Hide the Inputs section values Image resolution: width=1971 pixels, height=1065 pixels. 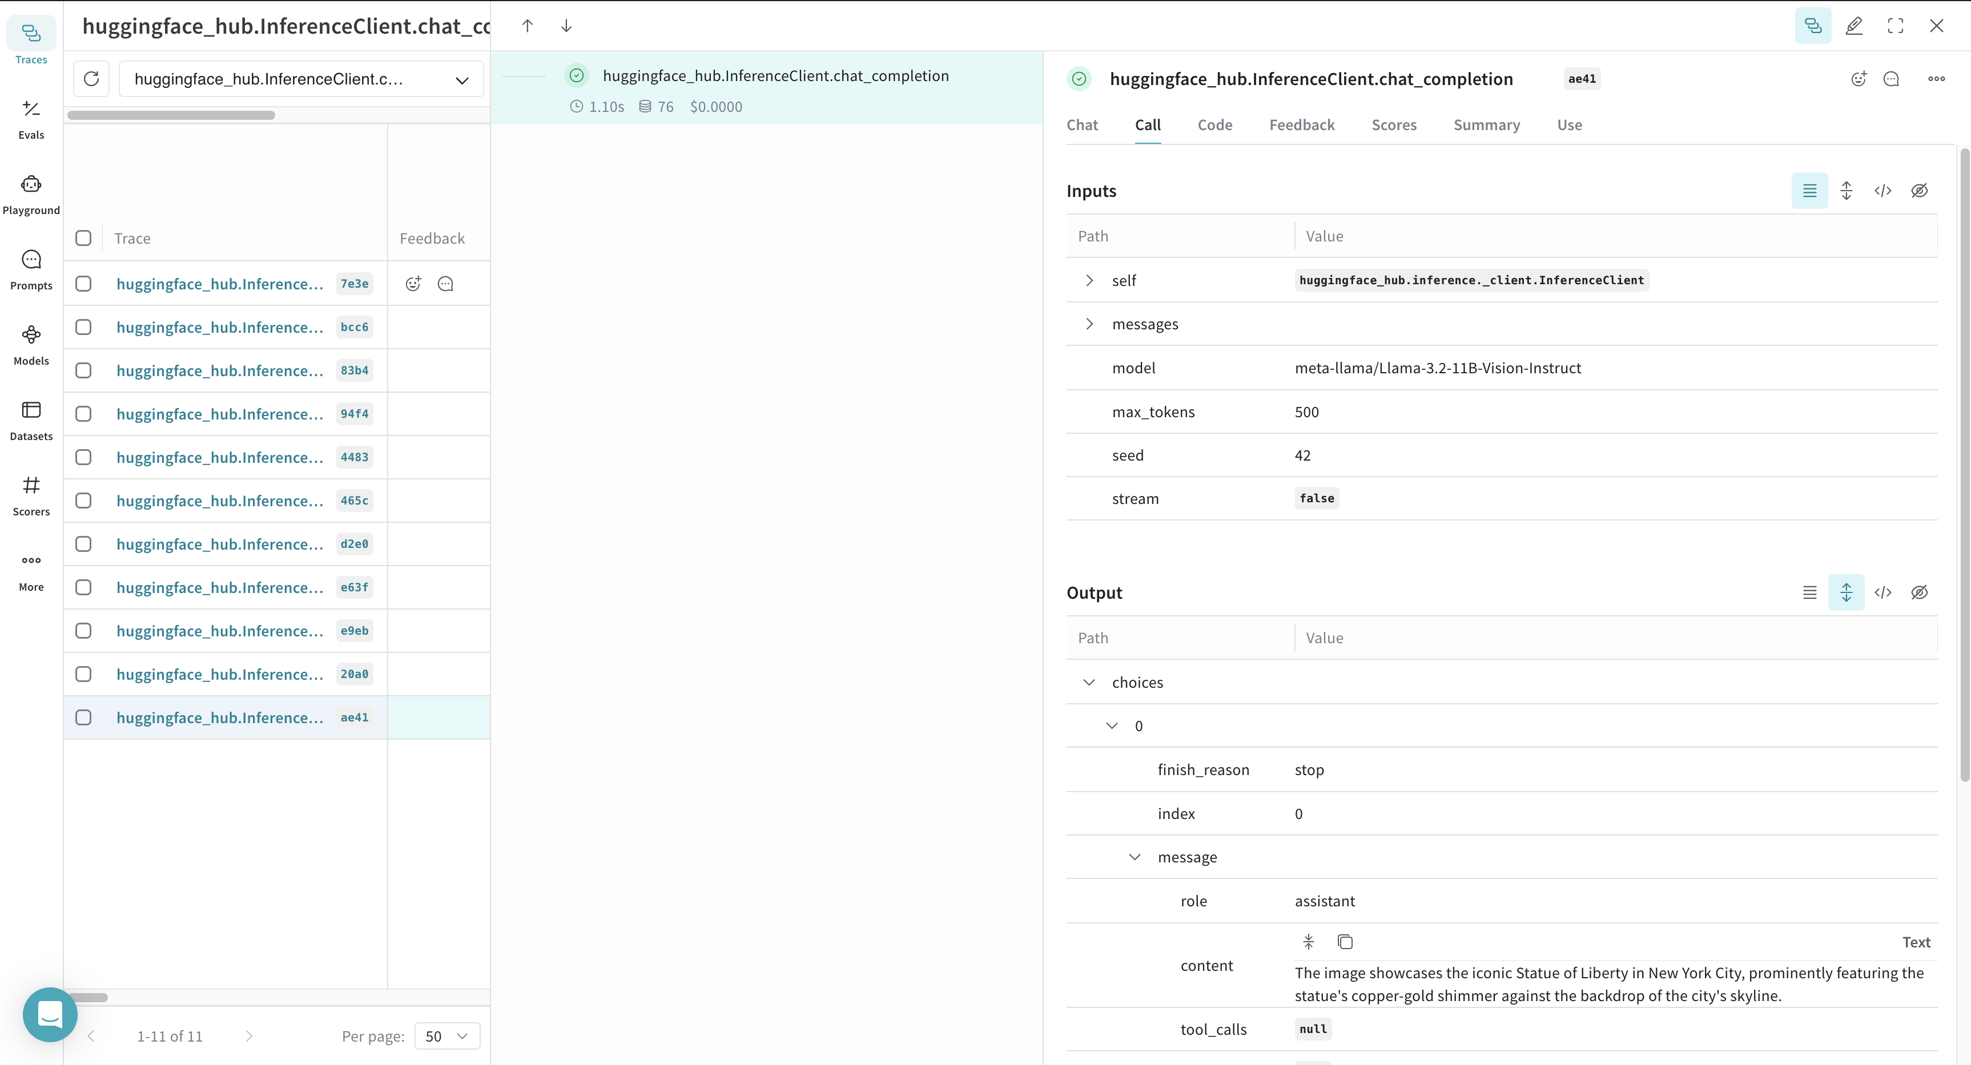click(1920, 191)
